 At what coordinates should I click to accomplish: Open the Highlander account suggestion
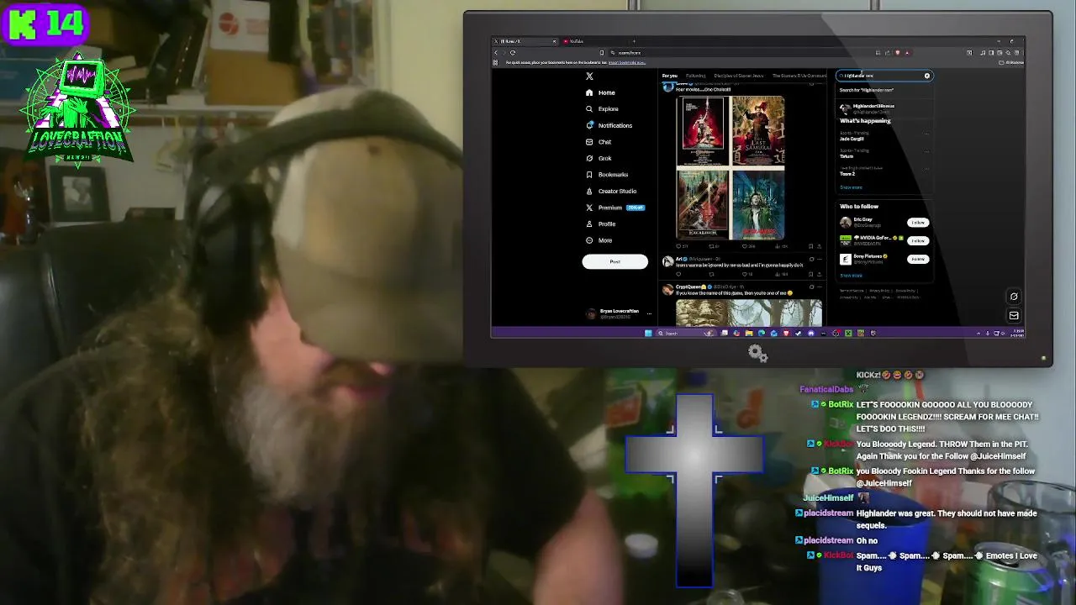coord(883,108)
